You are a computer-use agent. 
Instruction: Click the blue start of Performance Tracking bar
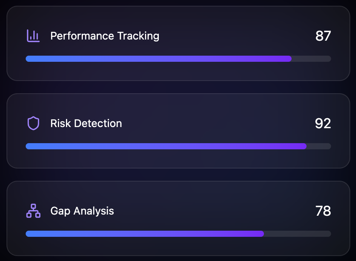tap(31, 59)
